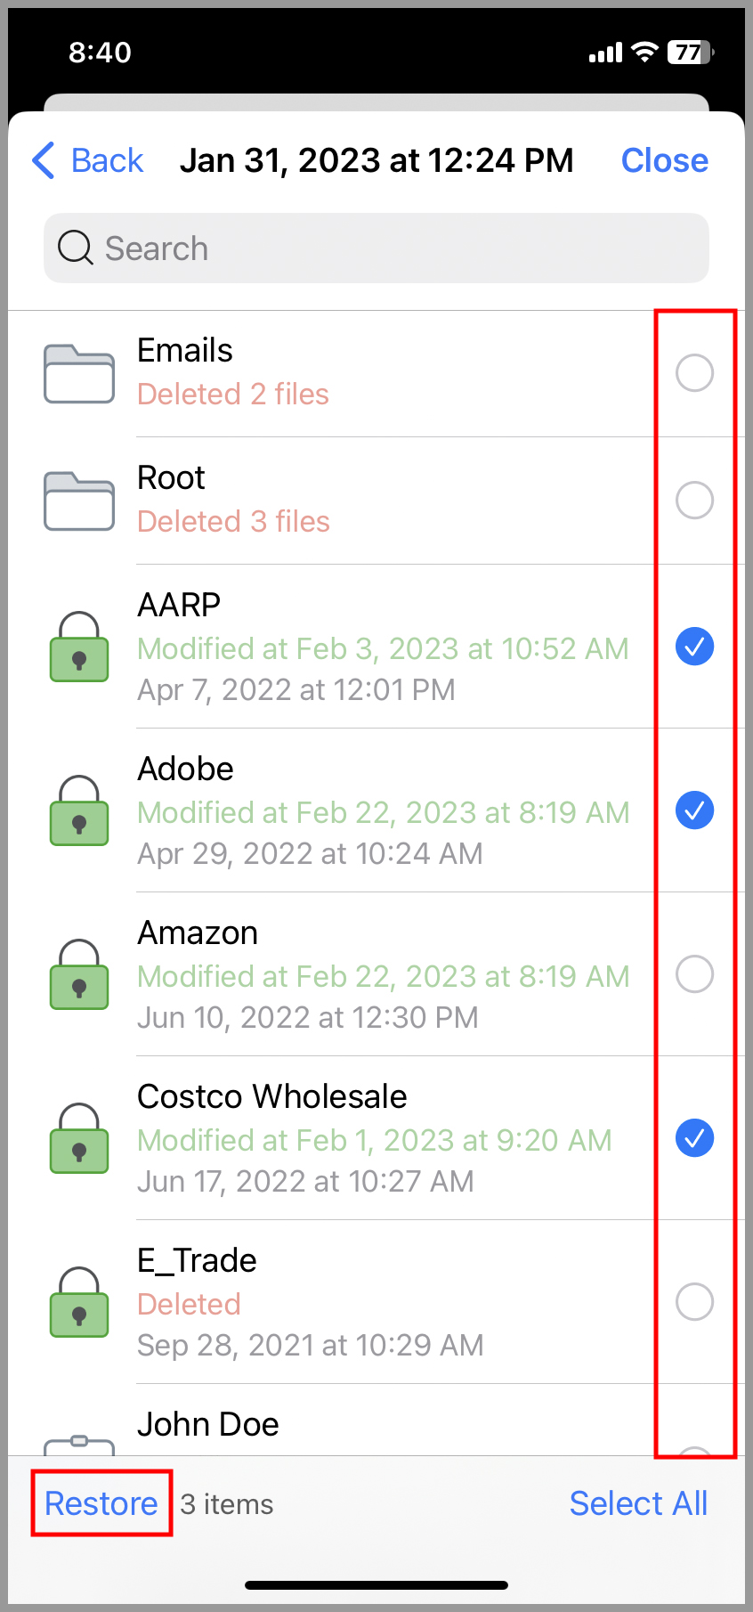
Task: Uncheck the AARP record
Action: coord(694,647)
